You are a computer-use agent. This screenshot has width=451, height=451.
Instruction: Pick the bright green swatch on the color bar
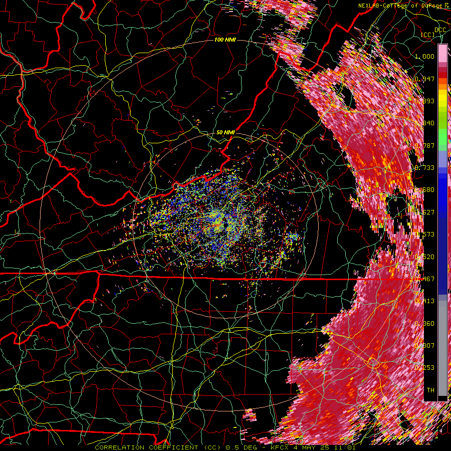click(x=442, y=137)
